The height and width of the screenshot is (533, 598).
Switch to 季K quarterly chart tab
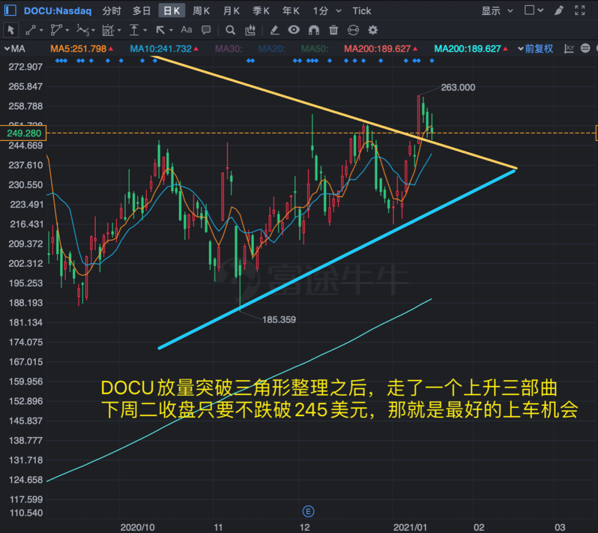(261, 11)
